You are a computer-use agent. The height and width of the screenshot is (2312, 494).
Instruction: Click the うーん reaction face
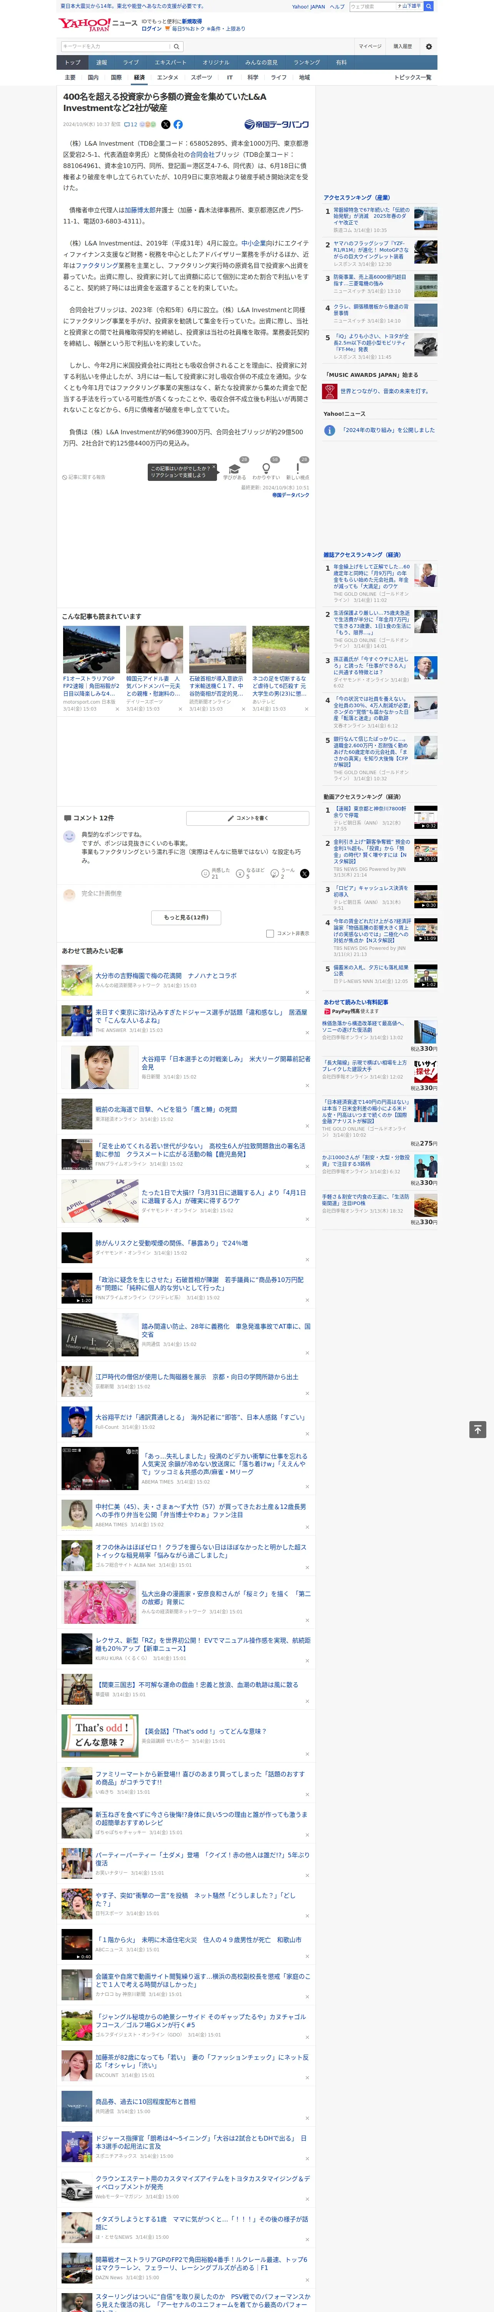pyautogui.click(x=274, y=872)
